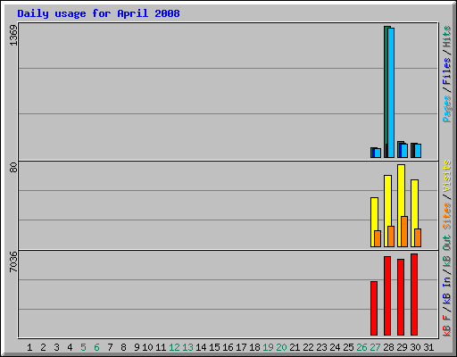
Task: Click the orange sites bar for day 27
Action: coord(378,238)
